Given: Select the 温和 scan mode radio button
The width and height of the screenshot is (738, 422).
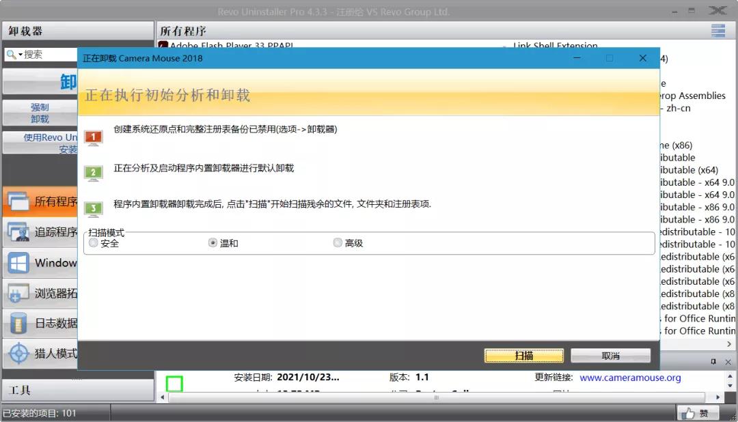Looking at the screenshot, I should point(213,243).
